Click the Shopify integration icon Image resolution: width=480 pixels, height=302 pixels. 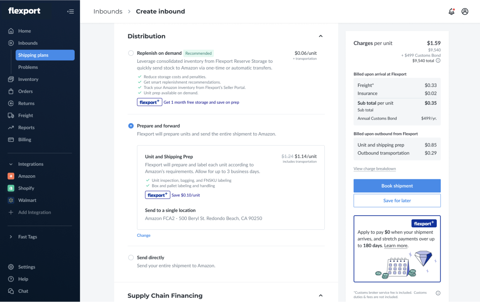click(11, 188)
